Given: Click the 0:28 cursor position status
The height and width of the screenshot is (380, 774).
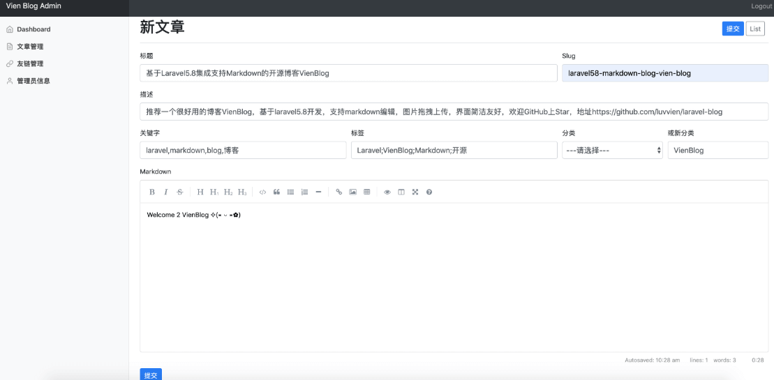Looking at the screenshot, I should (x=758, y=360).
